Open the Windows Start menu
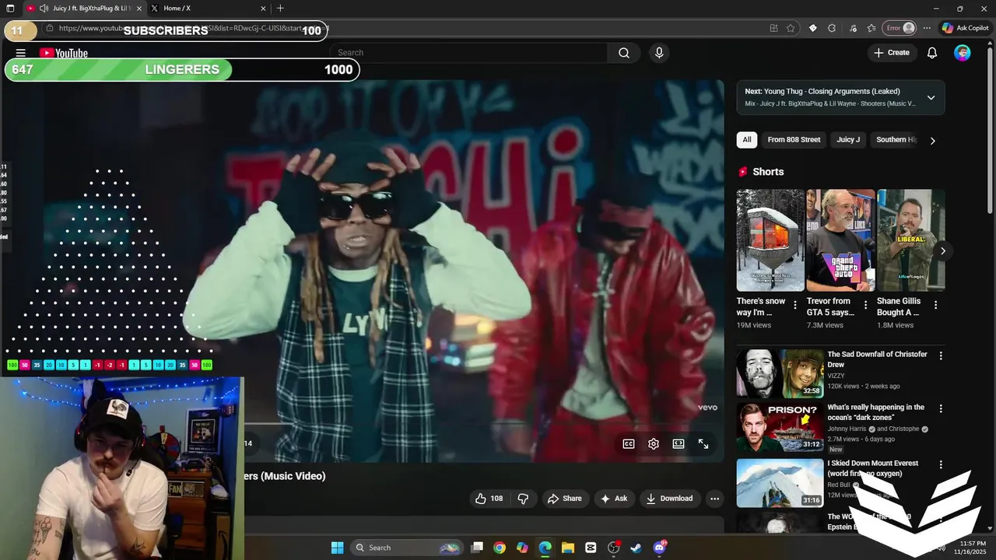The height and width of the screenshot is (560, 996). point(337,548)
